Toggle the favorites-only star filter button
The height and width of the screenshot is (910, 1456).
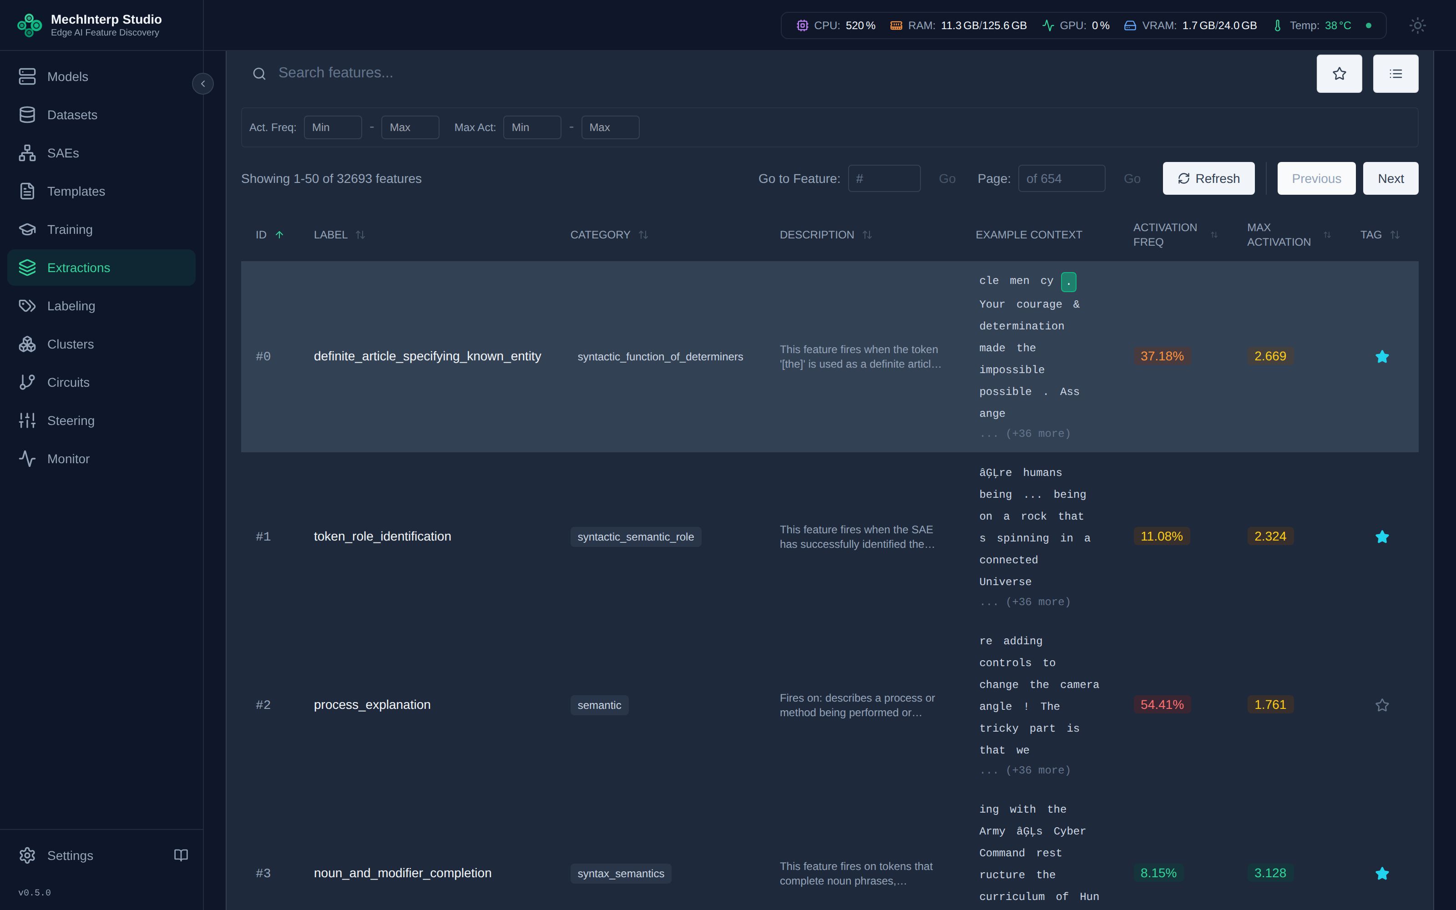(x=1339, y=73)
